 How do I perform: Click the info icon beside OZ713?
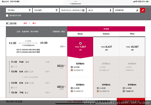65,87
